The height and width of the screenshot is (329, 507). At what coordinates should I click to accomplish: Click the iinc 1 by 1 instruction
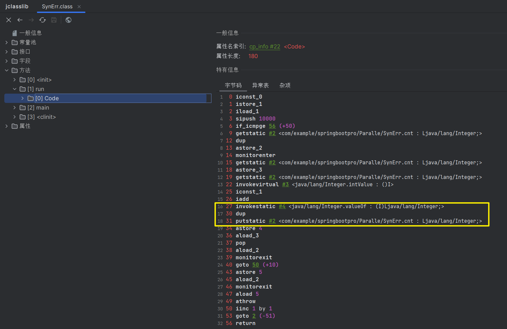254,308
